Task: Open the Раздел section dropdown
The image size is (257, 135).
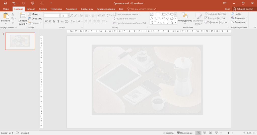Action: (35, 23)
